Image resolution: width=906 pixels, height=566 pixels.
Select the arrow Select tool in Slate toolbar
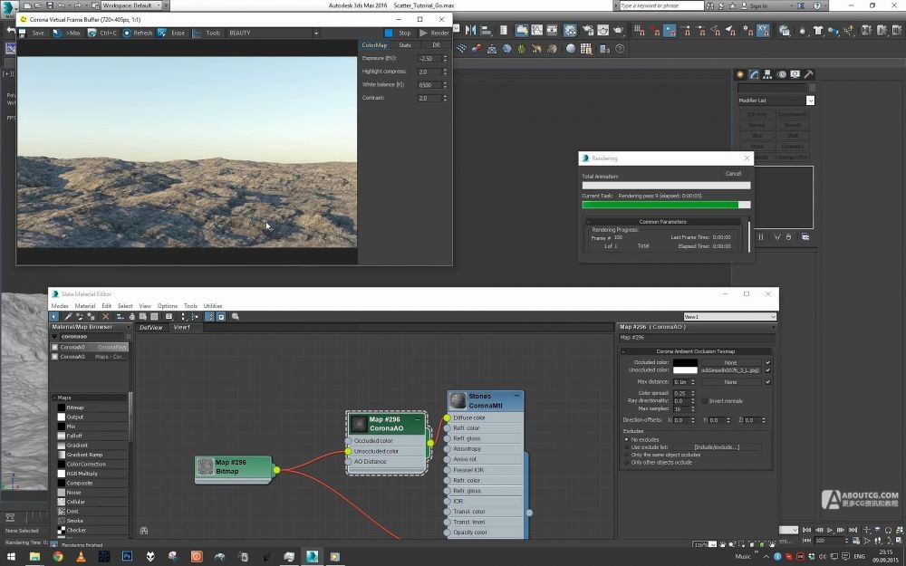54,316
